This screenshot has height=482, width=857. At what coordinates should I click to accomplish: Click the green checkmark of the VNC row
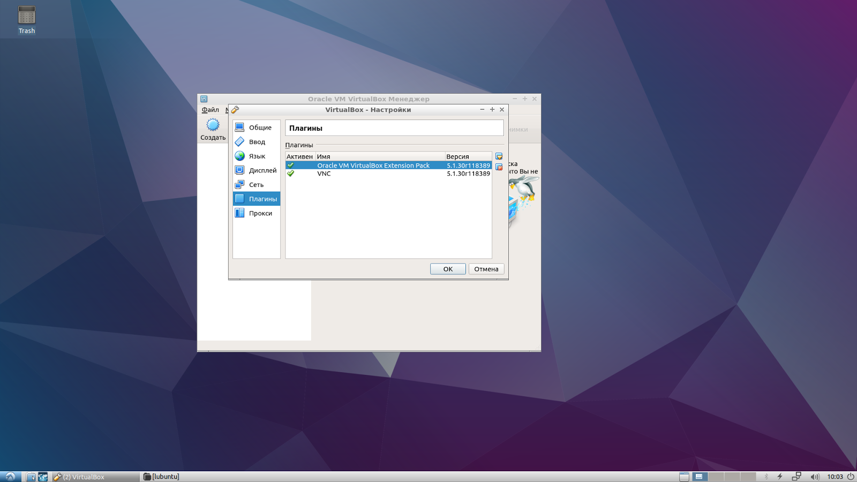[290, 174]
